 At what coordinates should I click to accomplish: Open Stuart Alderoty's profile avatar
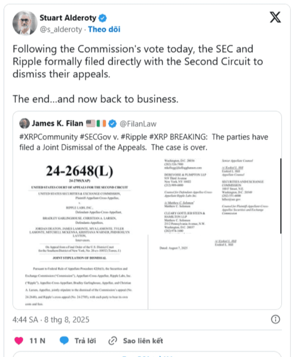click(25, 23)
